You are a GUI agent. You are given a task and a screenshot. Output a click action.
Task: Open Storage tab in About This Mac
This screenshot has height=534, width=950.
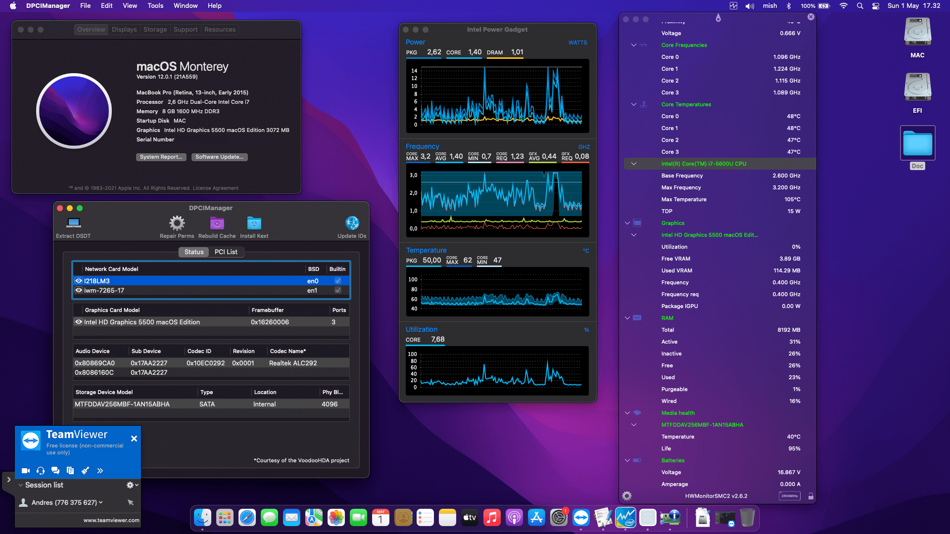[x=155, y=29]
